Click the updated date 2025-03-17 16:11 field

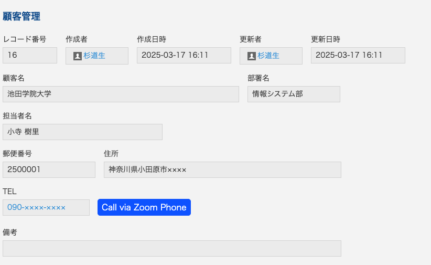[x=358, y=55]
